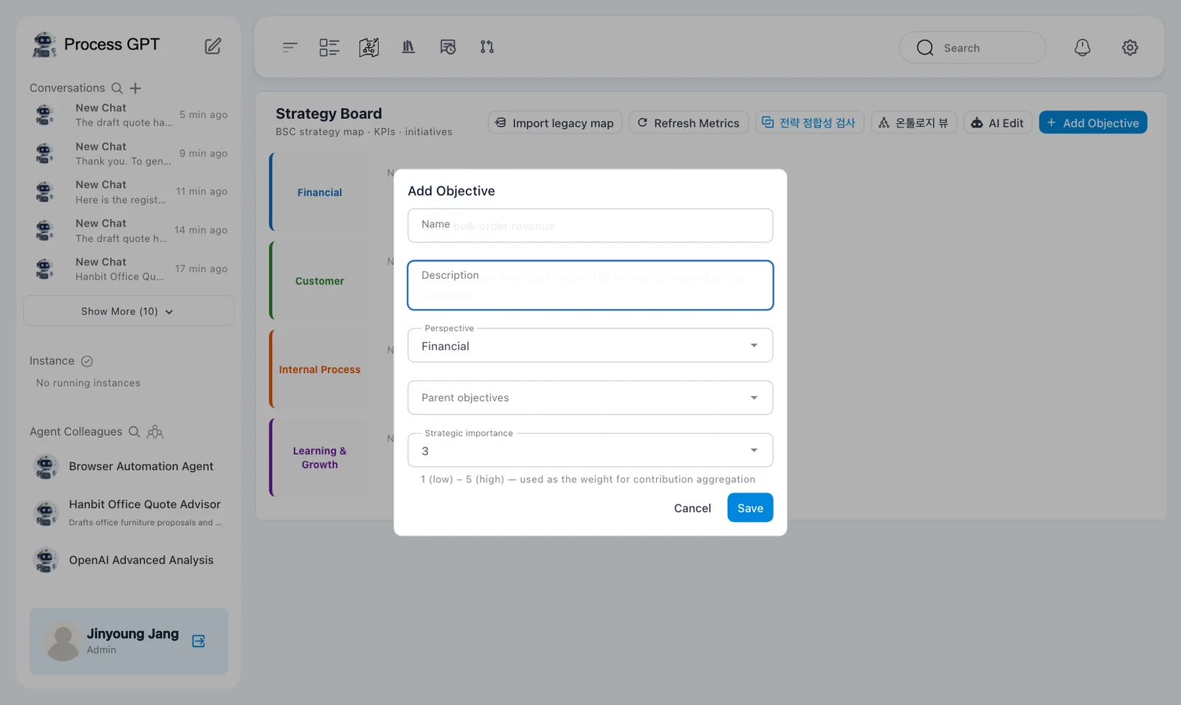Search conversations with the magnifier icon
This screenshot has height=705, width=1181.
117,88
